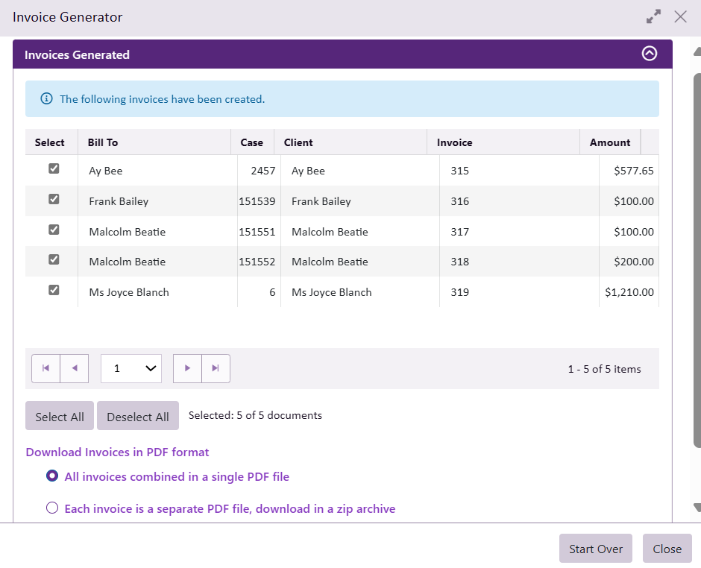This screenshot has height=568, width=701.
Task: Go to first page of invoices
Action: [46, 368]
